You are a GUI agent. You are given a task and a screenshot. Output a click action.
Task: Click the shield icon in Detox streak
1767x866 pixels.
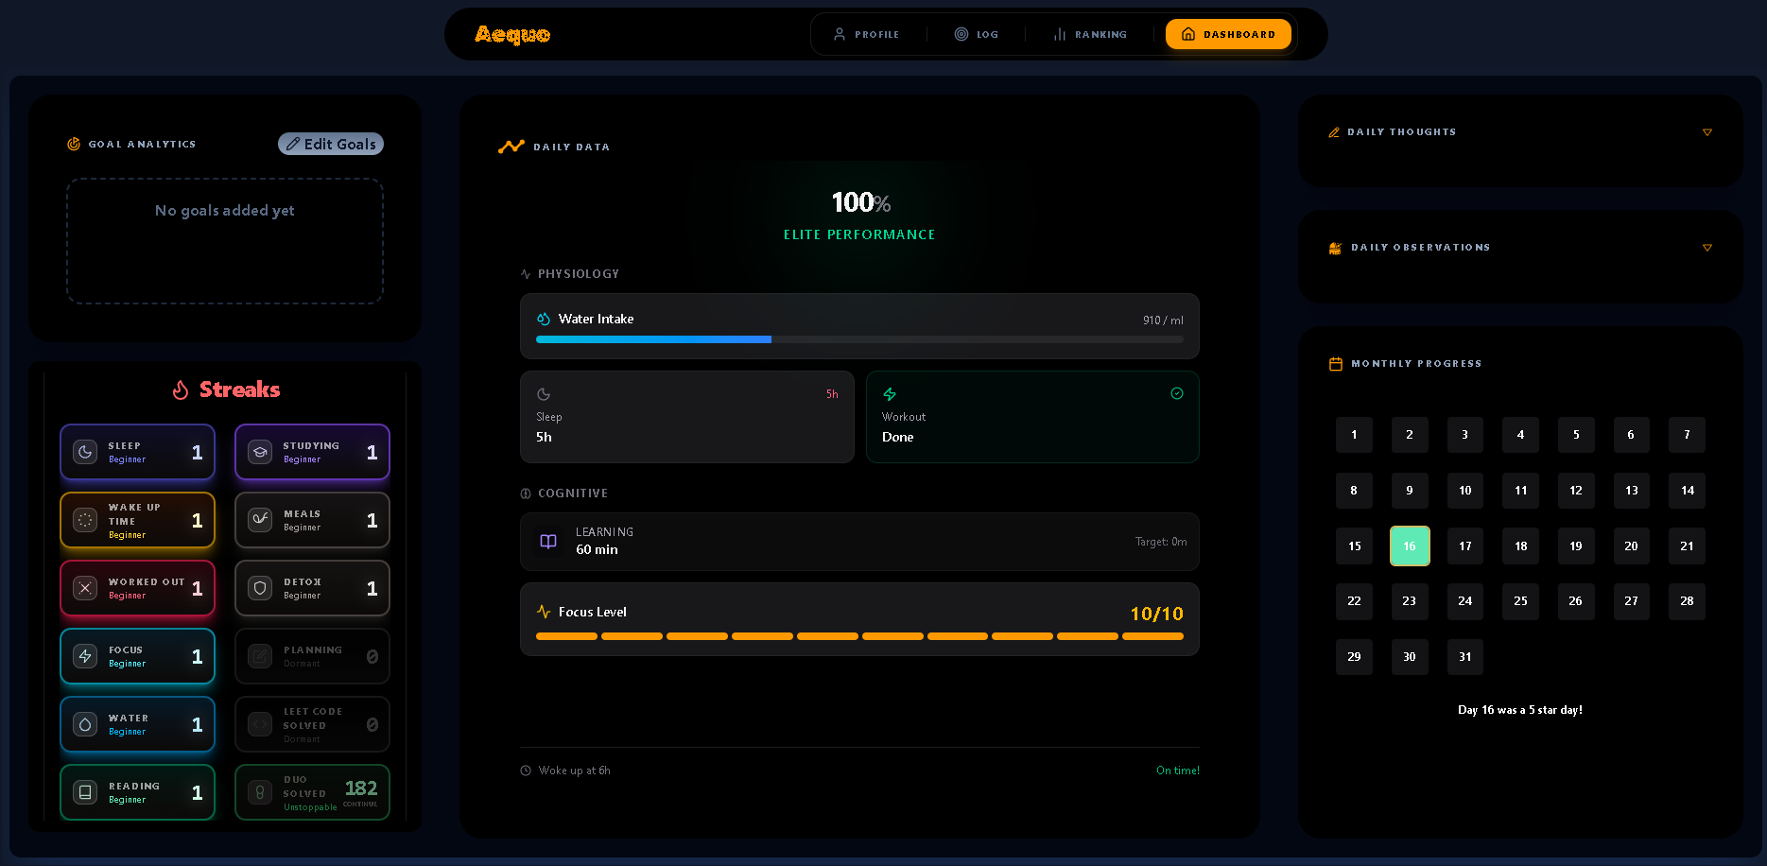click(260, 588)
